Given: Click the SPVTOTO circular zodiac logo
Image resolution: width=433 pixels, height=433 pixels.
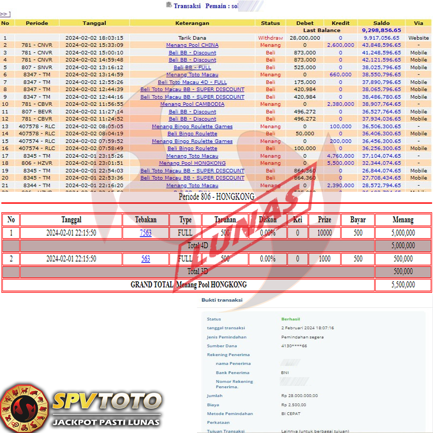Looking at the screenshot, I should click(x=24, y=407).
